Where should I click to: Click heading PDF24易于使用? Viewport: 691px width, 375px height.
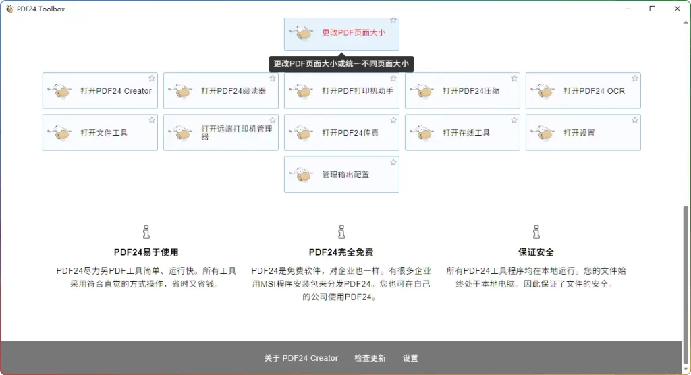(146, 252)
